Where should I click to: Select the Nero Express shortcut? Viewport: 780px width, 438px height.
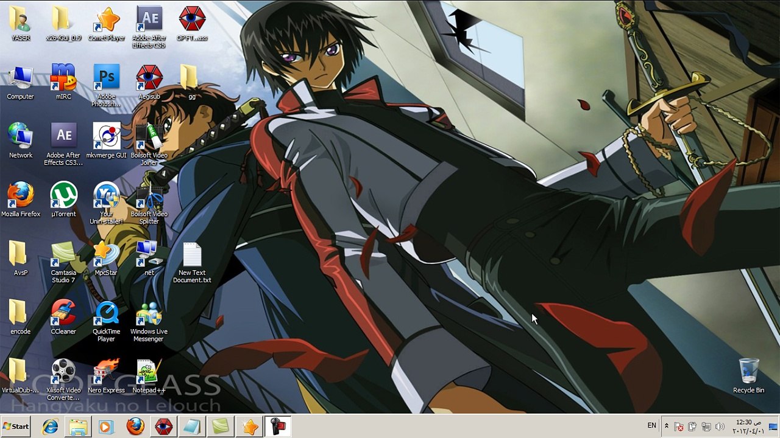(x=106, y=375)
